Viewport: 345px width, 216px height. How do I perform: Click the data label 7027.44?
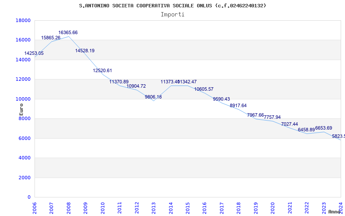coord(289,124)
